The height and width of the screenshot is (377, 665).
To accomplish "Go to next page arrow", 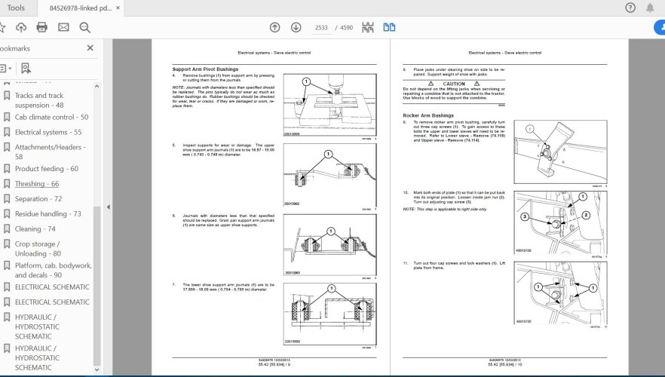I will pos(296,28).
